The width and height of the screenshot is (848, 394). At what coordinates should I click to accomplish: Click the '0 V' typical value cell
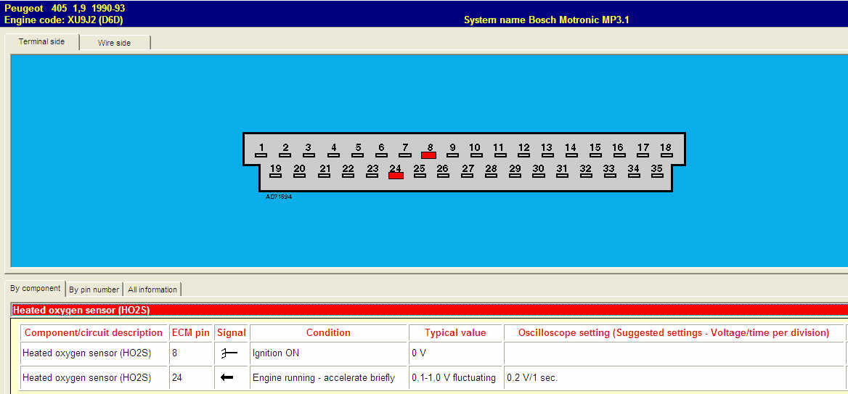click(455, 353)
